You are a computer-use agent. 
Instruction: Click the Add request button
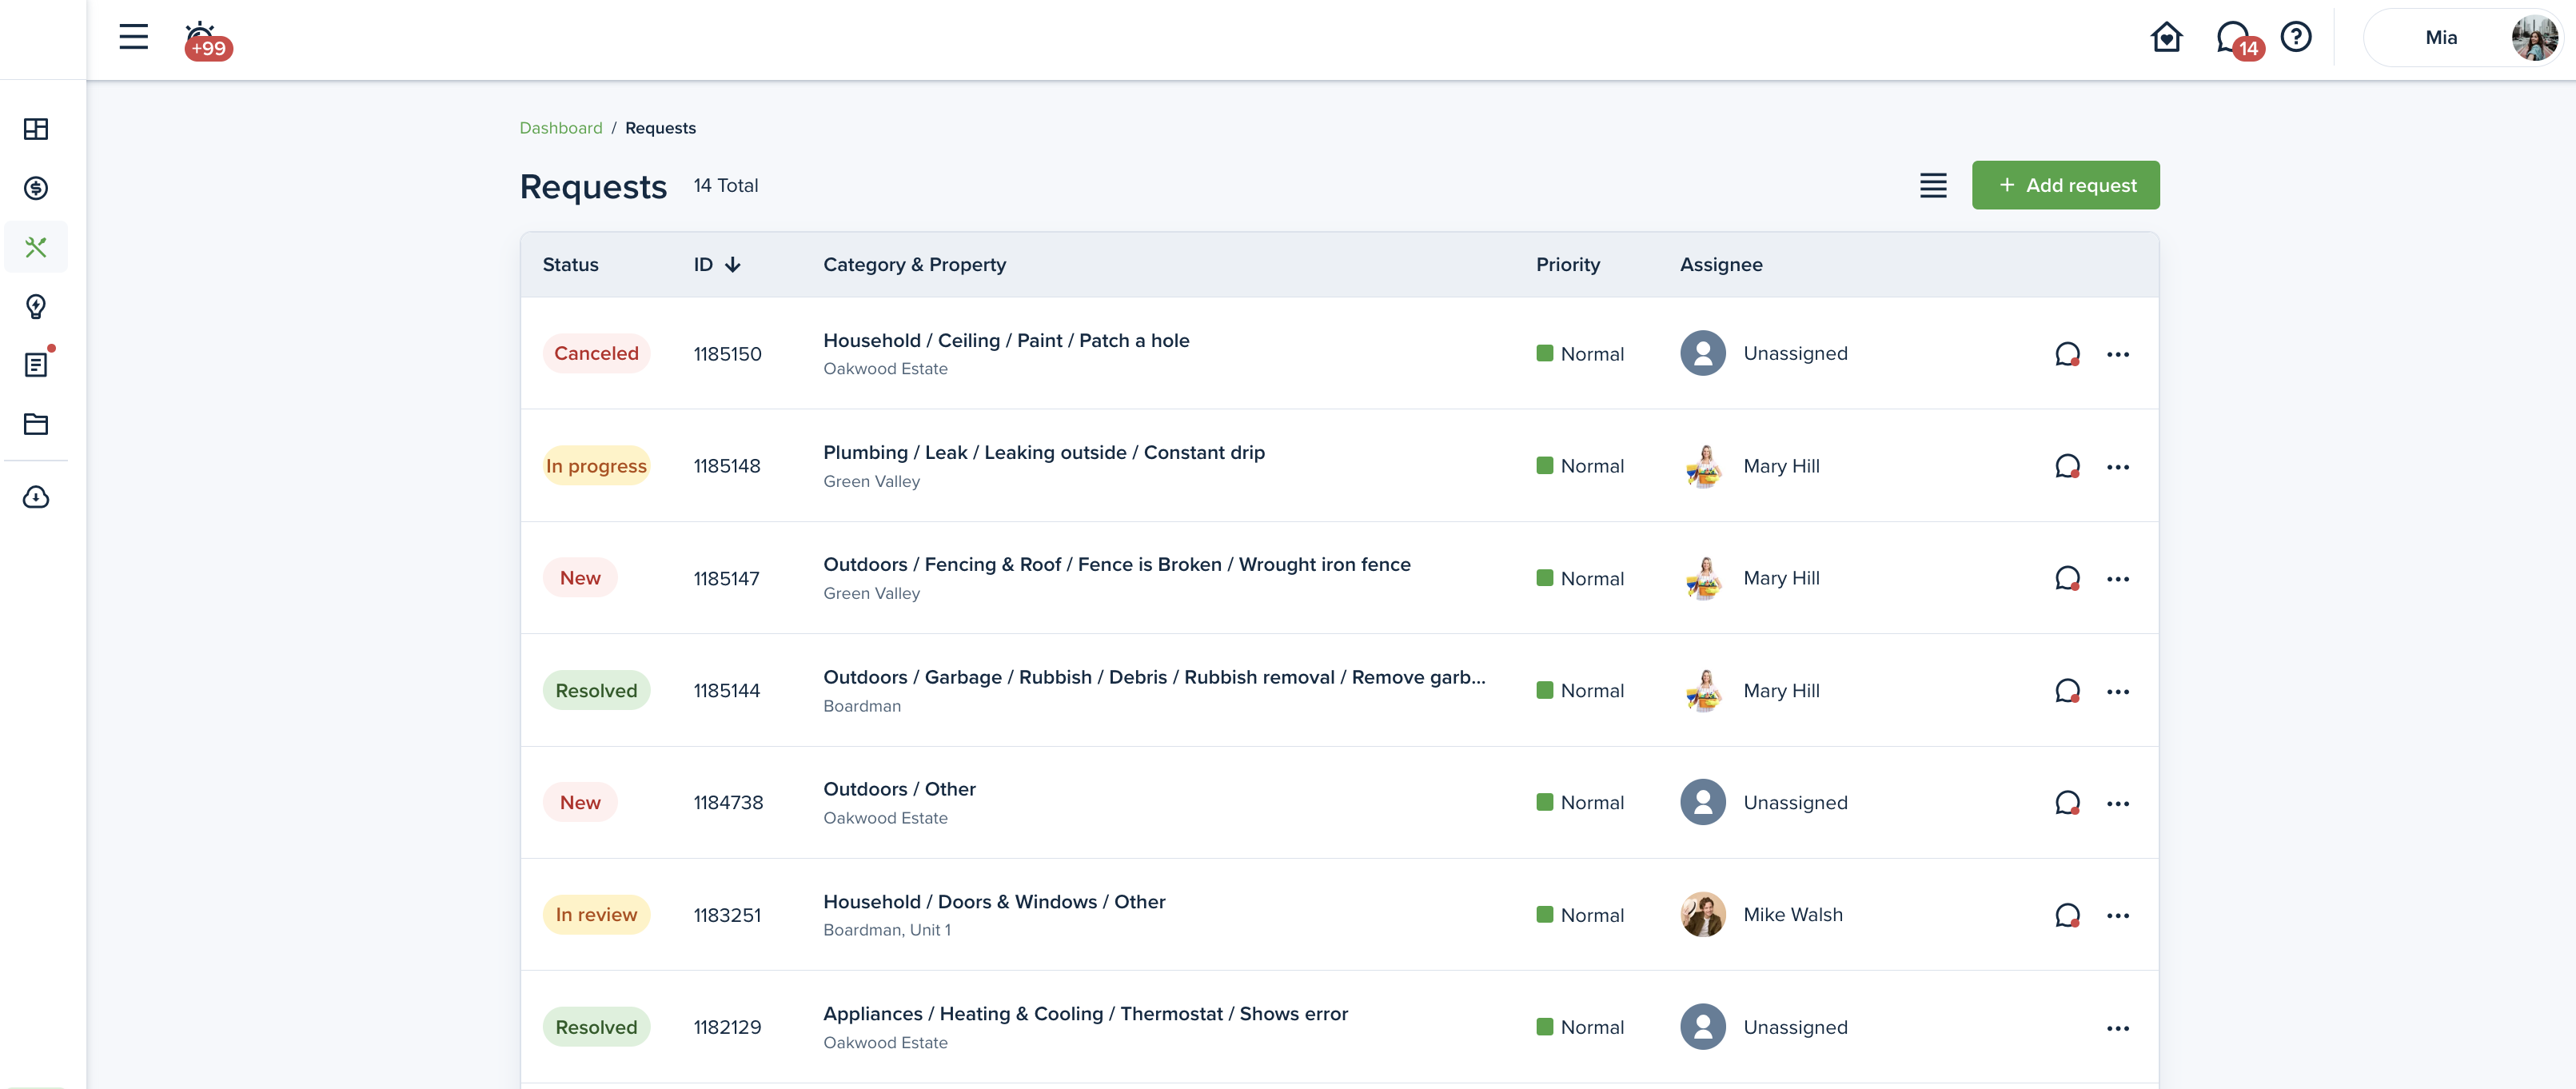pyautogui.click(x=2065, y=185)
